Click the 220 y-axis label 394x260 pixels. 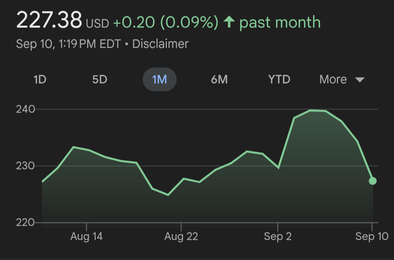click(x=25, y=223)
